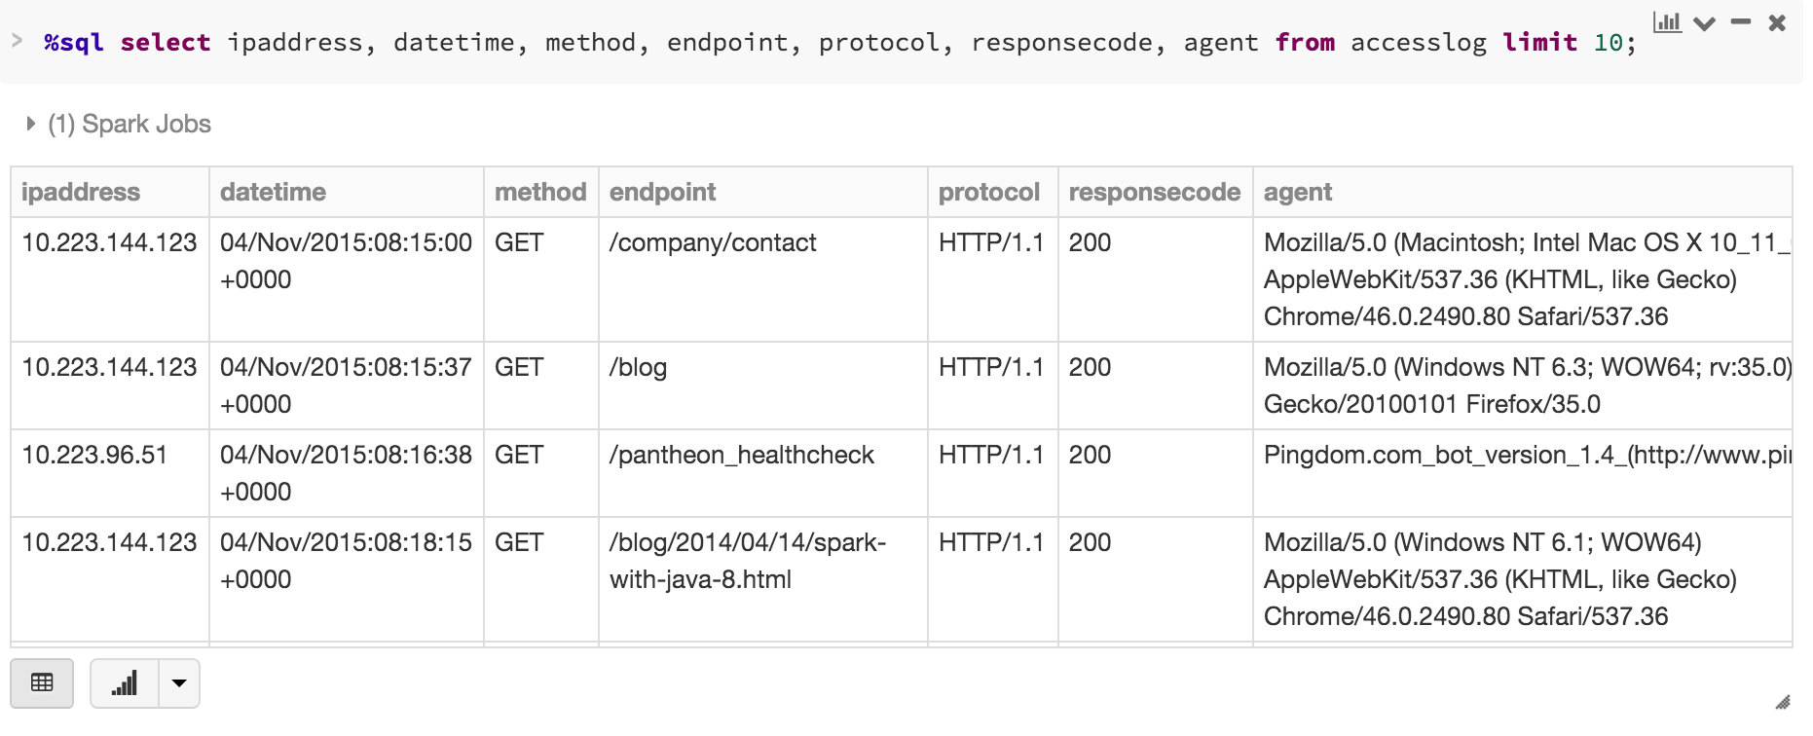Open the chart type dropdown arrow
This screenshot has width=1813, height=736.
(x=179, y=682)
